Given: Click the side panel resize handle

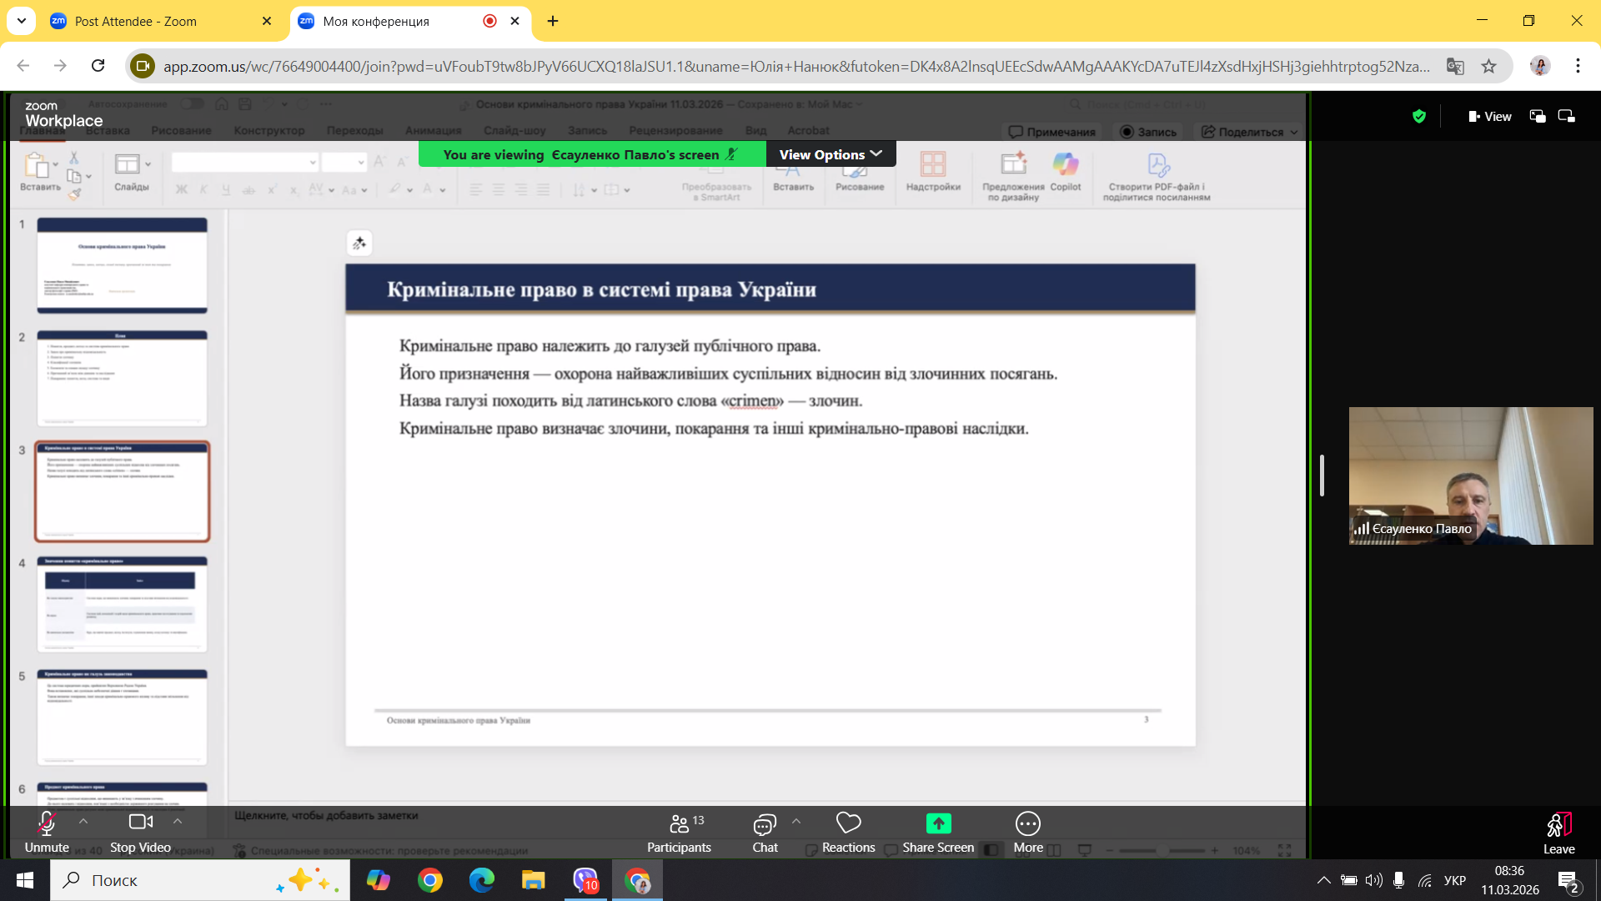Looking at the screenshot, I should click(1322, 476).
